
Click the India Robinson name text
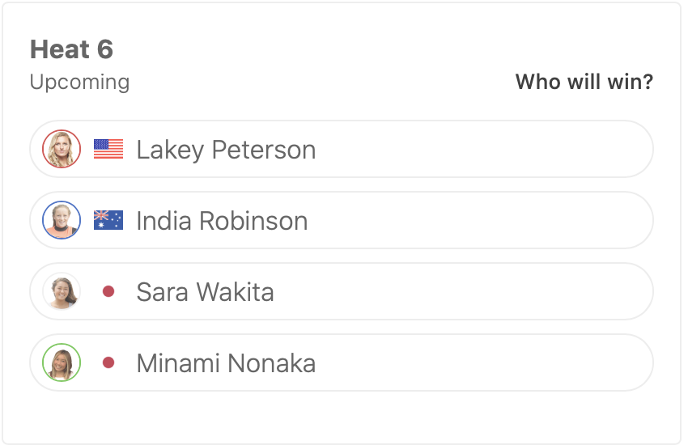point(222,221)
